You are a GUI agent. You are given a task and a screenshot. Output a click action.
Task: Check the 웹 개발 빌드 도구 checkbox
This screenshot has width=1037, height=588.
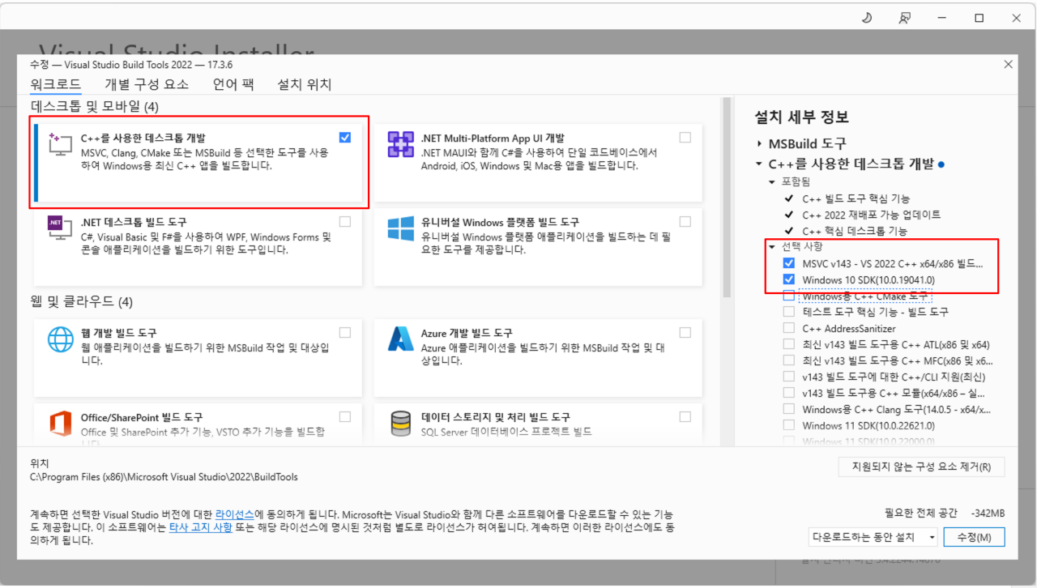[345, 332]
